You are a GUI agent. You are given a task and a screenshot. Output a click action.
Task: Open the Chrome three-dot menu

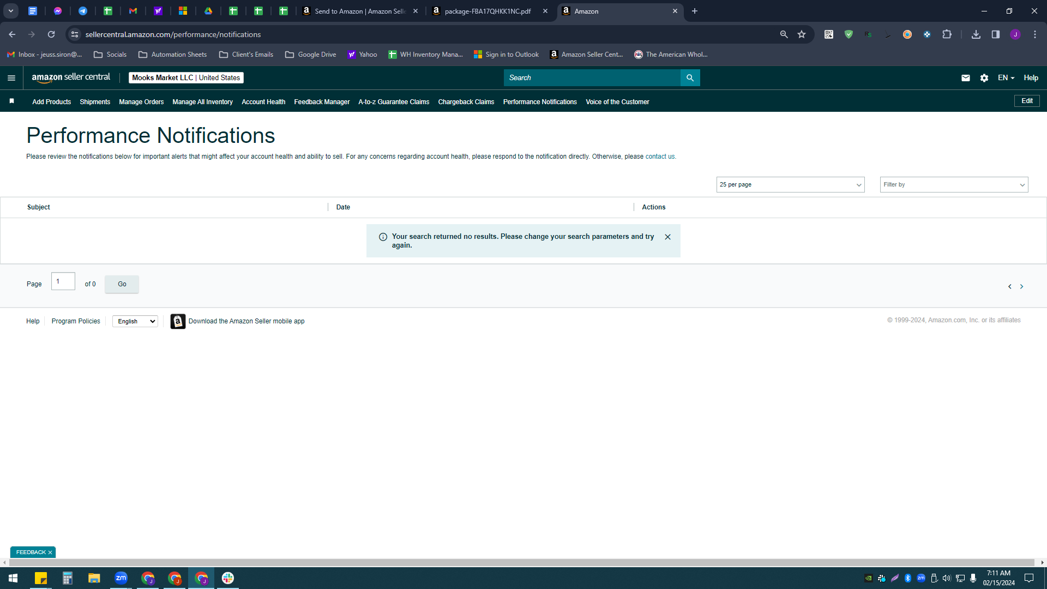[x=1034, y=34]
